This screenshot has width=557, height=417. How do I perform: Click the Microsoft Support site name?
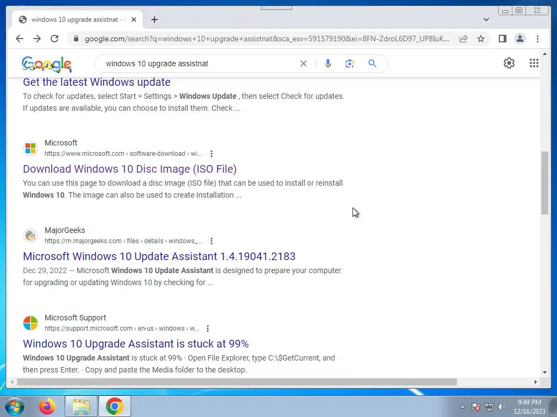click(75, 318)
